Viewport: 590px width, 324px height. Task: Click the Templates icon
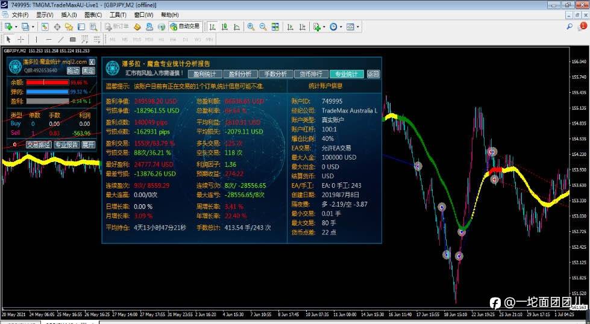[350, 26]
